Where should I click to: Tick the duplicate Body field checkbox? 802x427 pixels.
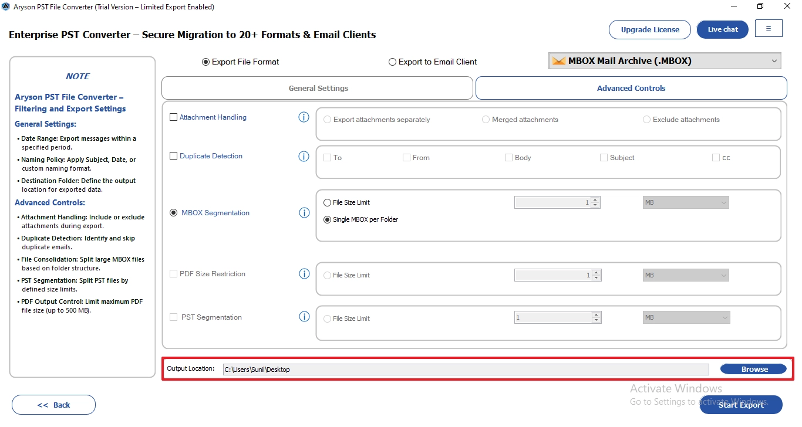(x=508, y=158)
